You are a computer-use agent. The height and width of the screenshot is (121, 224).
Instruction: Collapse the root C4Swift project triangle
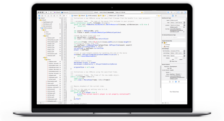(38, 18)
